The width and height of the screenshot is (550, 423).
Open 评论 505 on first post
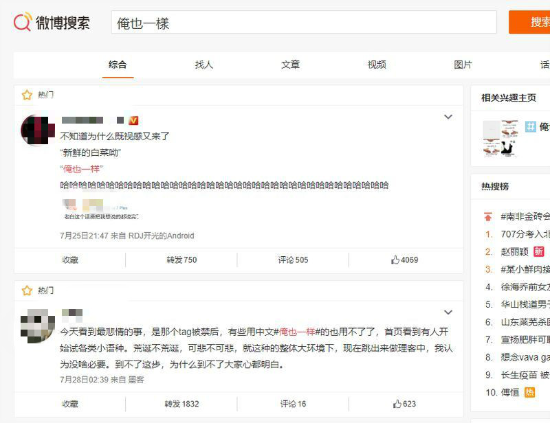pos(293,260)
